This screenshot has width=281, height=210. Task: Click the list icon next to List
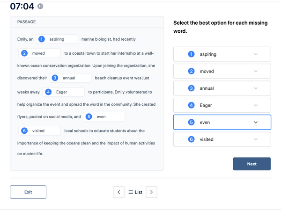click(x=131, y=192)
